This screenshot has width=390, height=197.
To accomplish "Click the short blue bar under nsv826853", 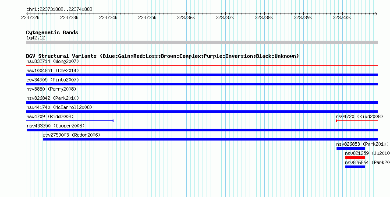I will [x=351, y=148].
